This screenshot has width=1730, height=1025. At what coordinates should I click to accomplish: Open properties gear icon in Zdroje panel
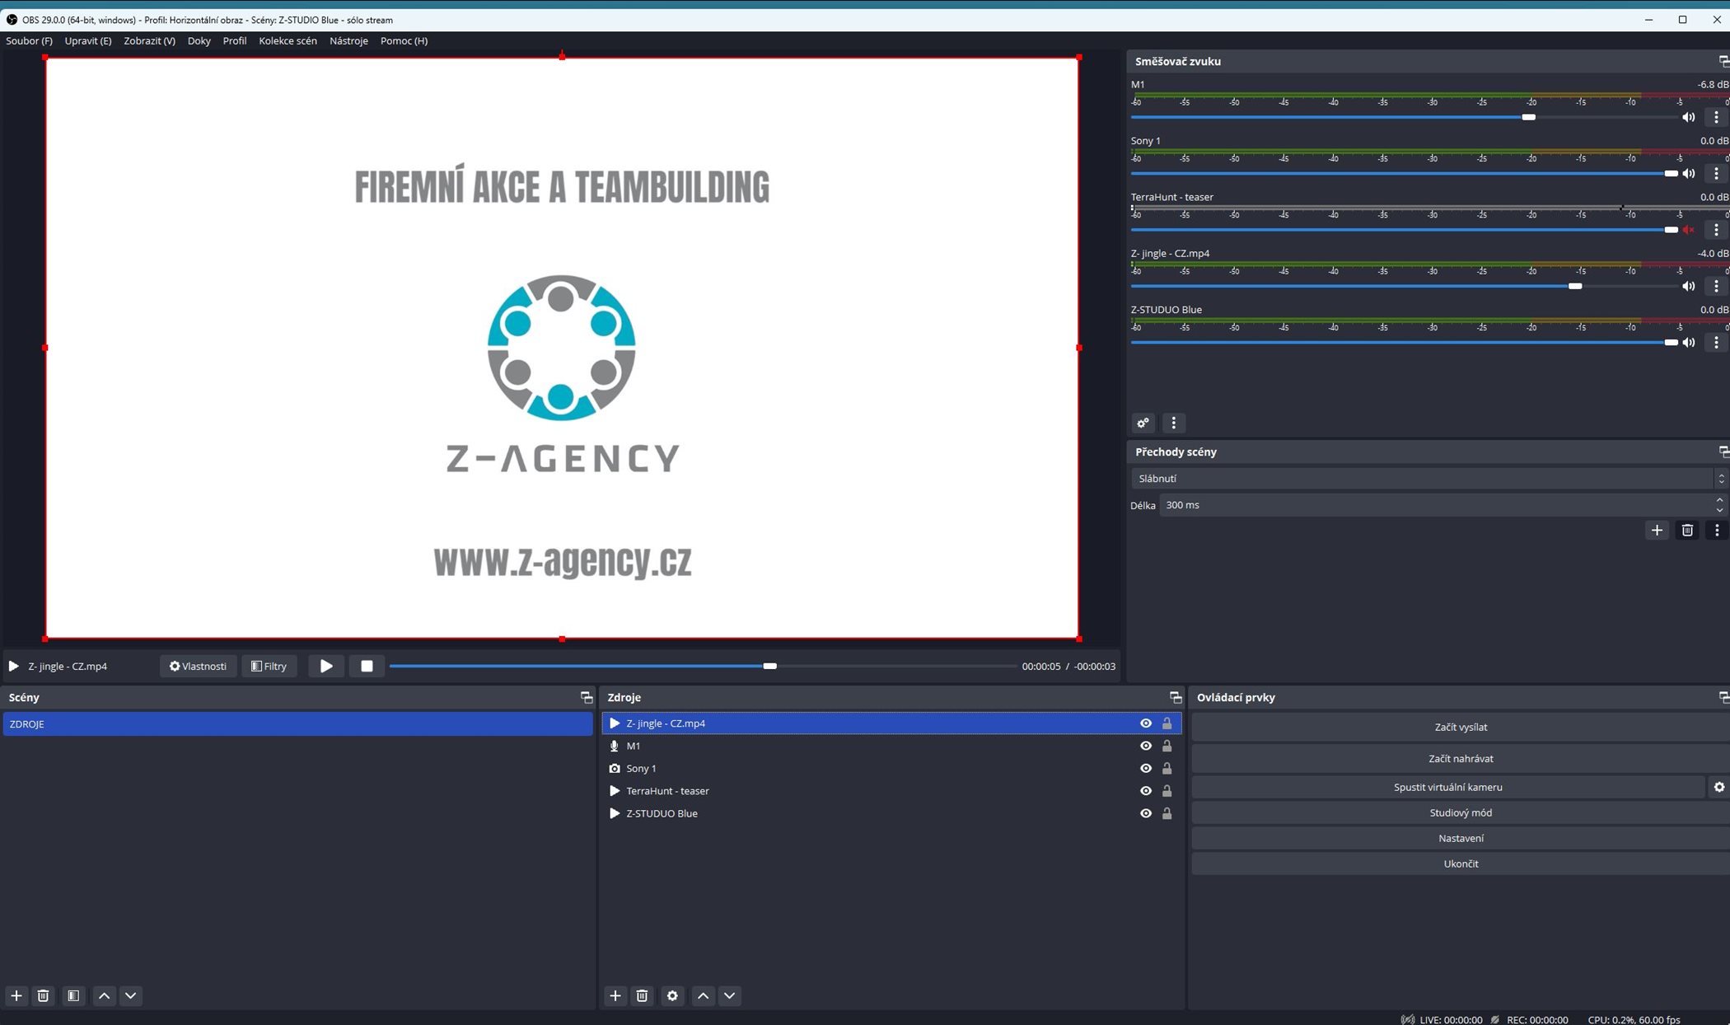[x=672, y=995]
